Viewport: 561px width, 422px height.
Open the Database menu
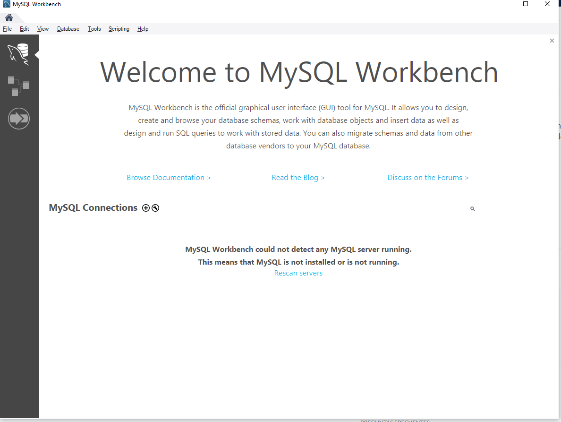68,29
